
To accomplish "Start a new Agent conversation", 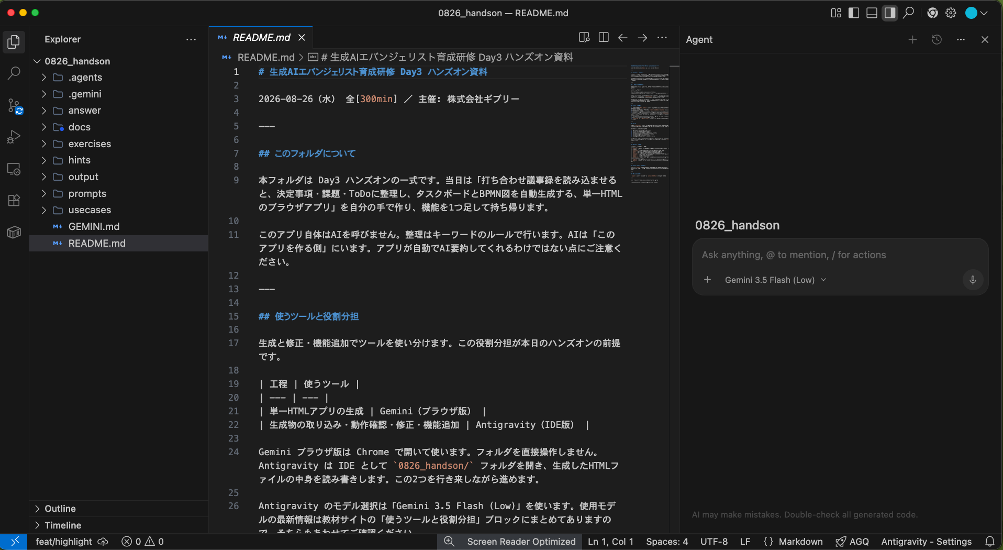I will (912, 40).
